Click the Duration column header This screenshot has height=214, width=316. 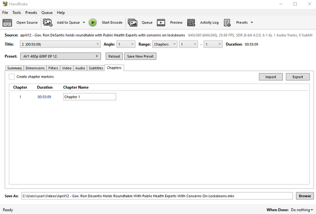[45, 87]
